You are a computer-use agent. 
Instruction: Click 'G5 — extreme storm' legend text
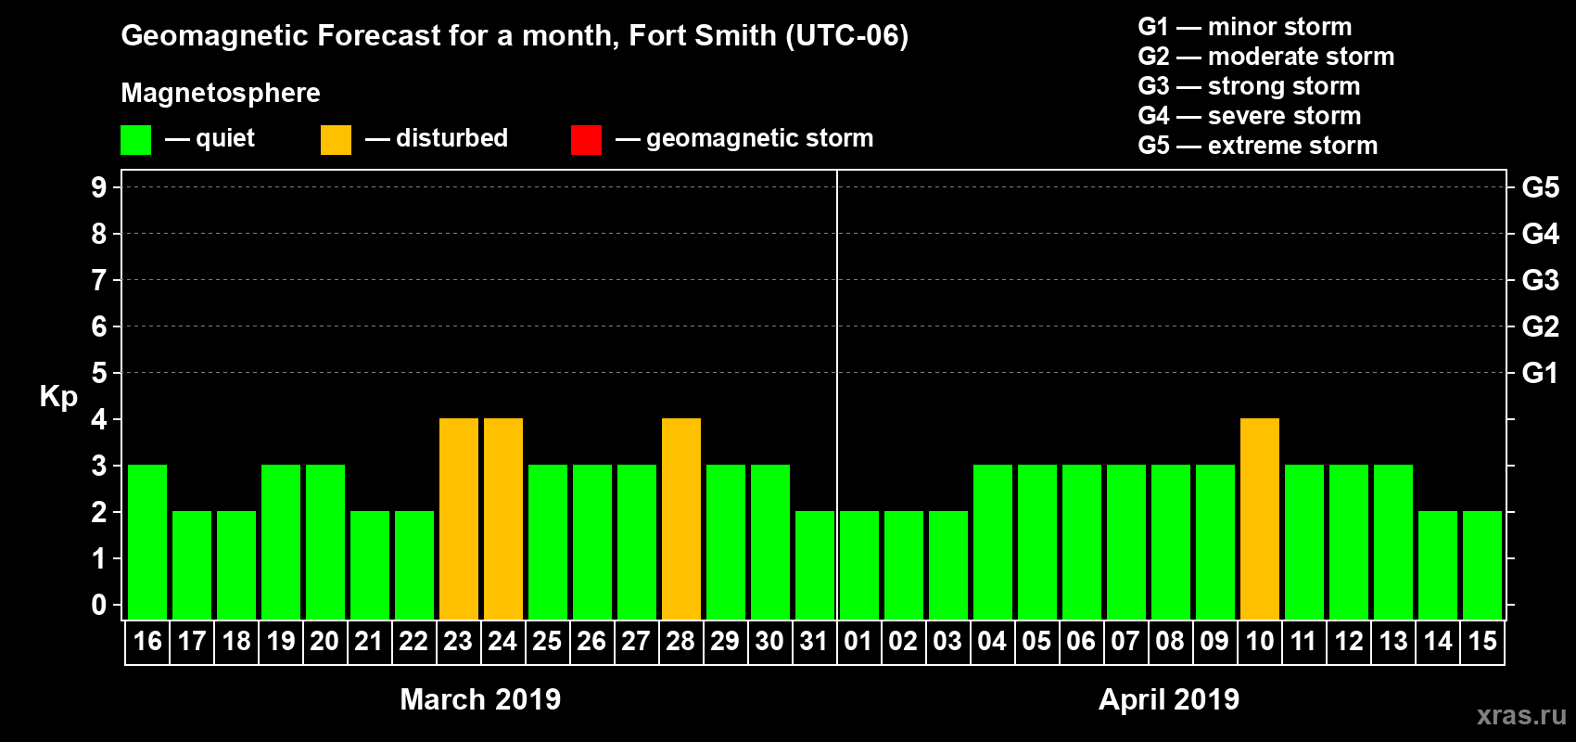point(1258,146)
